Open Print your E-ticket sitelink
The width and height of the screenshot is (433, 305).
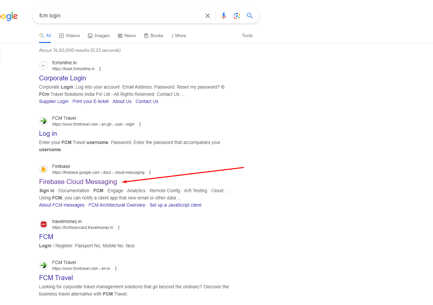(x=91, y=101)
